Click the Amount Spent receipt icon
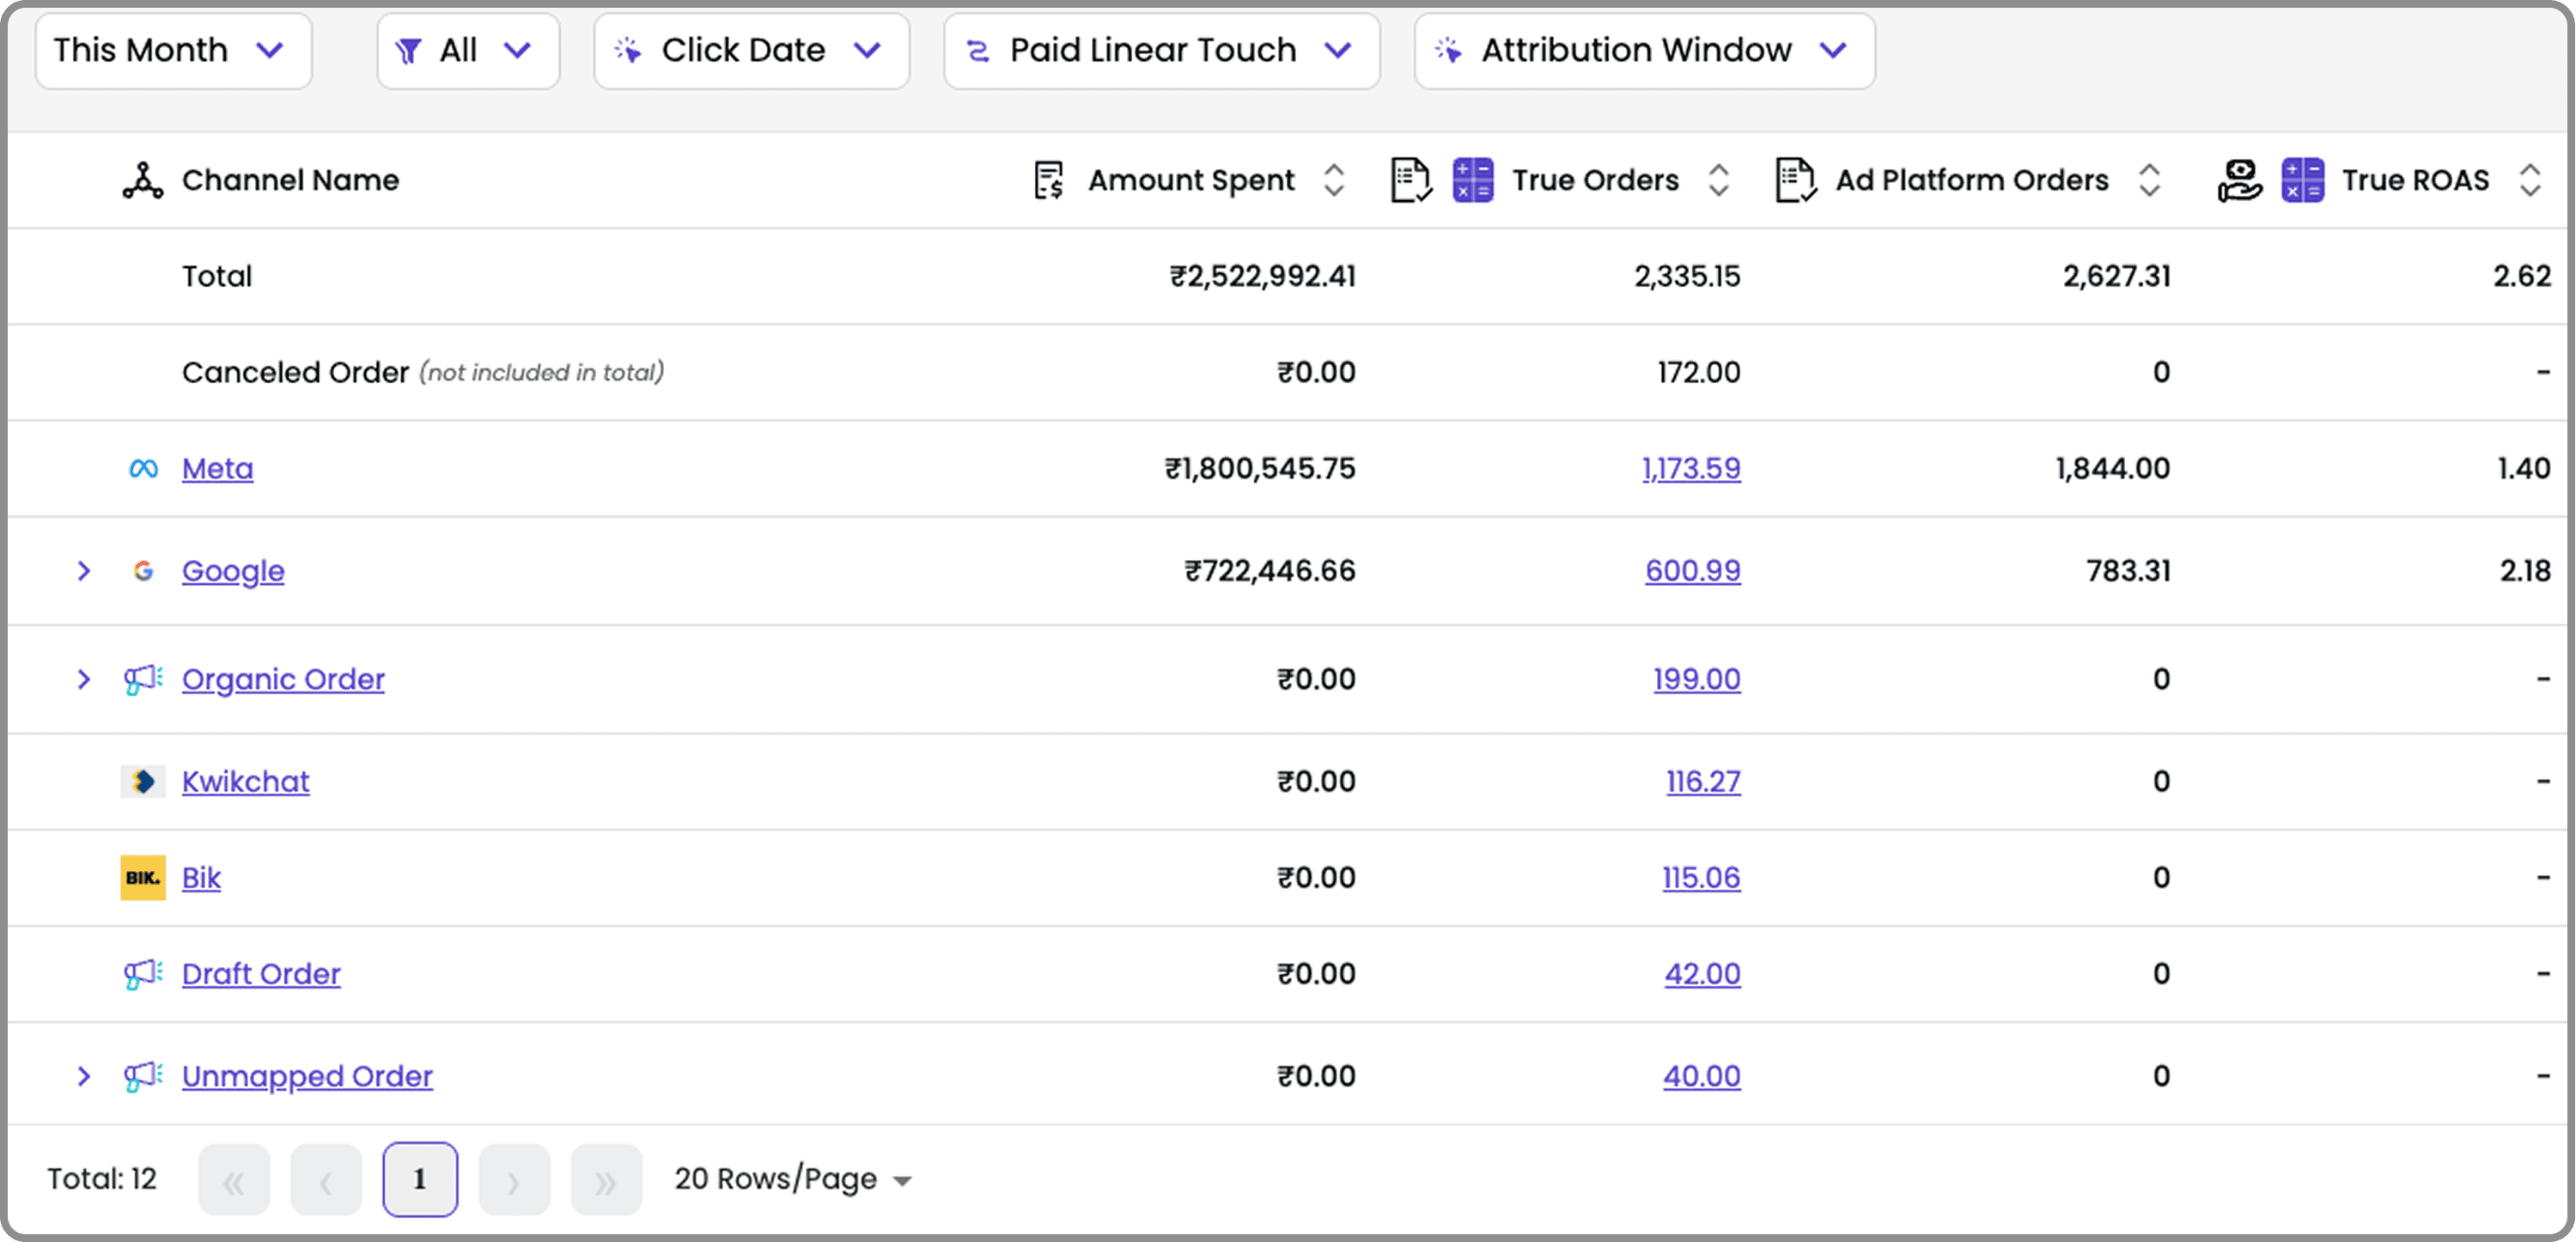Viewport: 2576px width, 1242px height. coord(1048,180)
